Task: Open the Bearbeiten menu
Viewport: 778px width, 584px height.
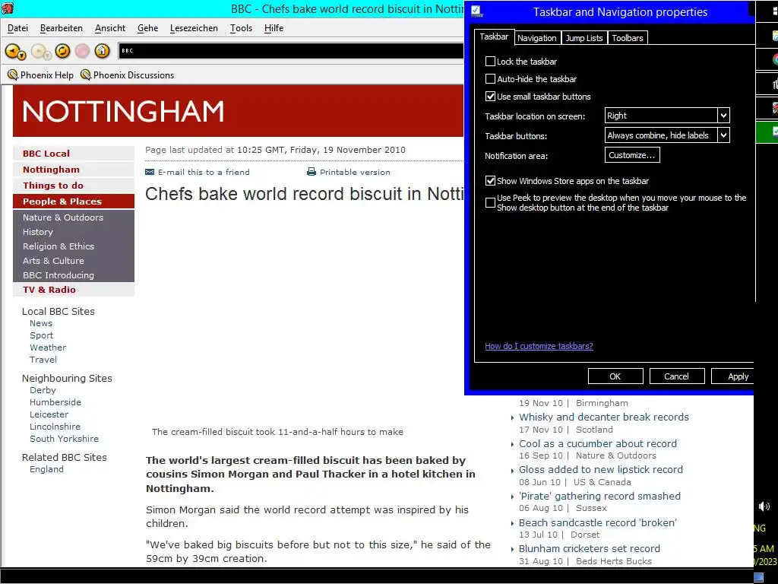Action: (x=62, y=28)
